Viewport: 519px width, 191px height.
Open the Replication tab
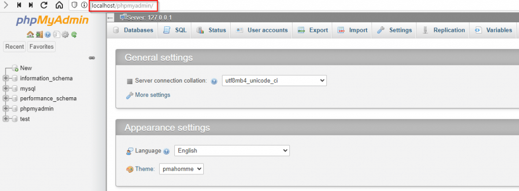[x=443, y=30]
